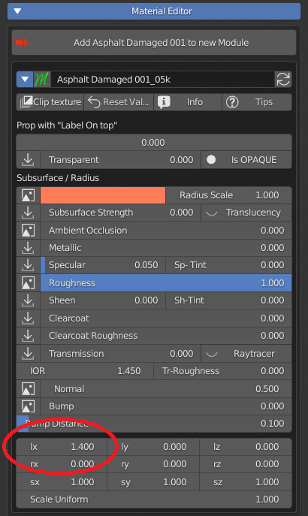Click the download arrow icon beside Metallic

click(x=28, y=248)
